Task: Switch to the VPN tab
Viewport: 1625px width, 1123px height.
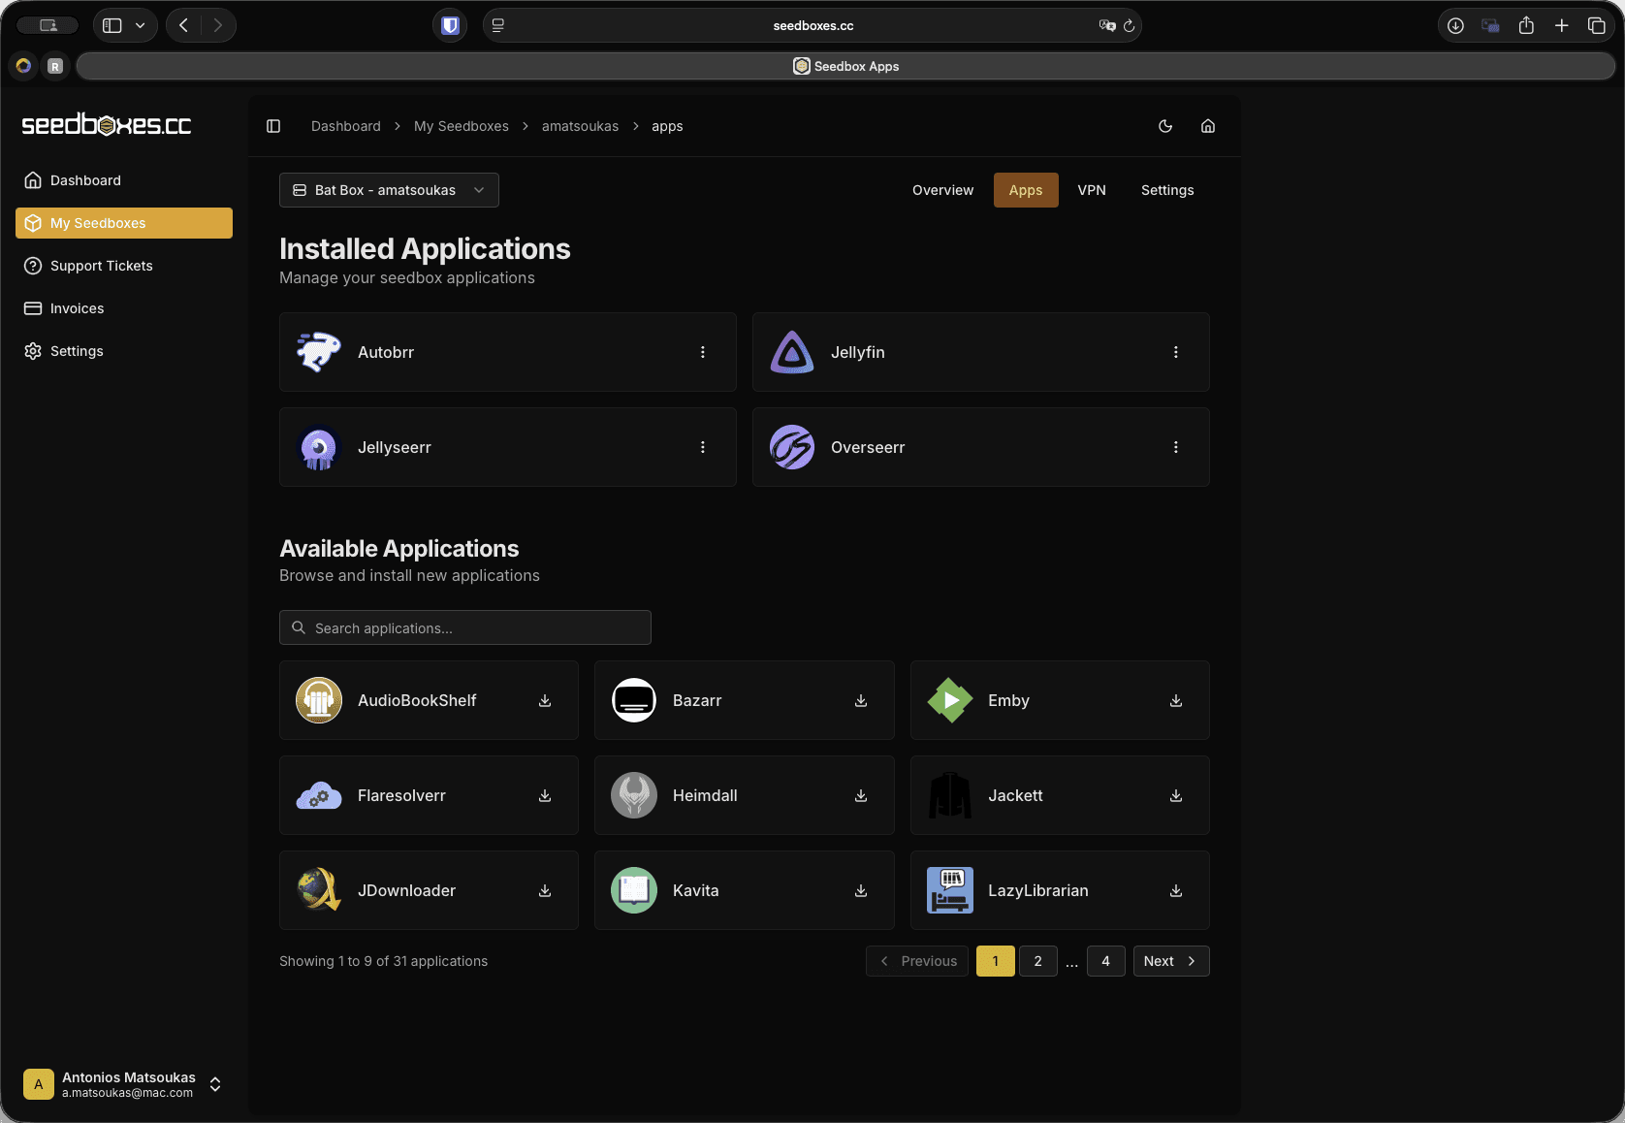Action: coord(1092,190)
